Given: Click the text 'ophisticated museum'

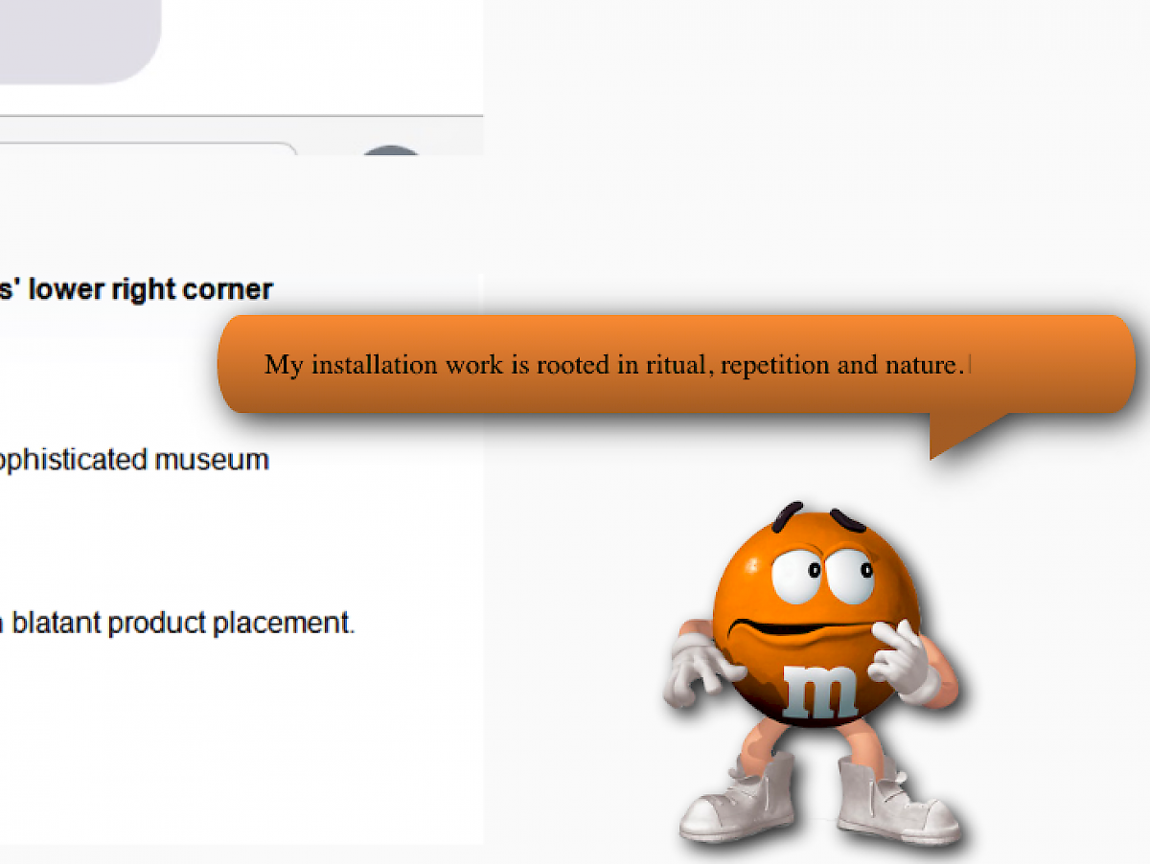Looking at the screenshot, I should pos(134,460).
